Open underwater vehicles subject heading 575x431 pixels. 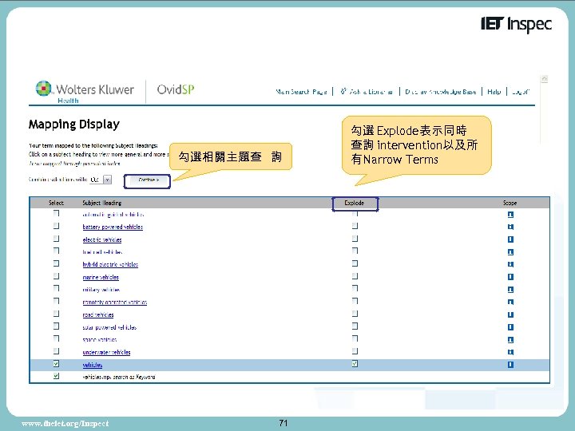point(106,352)
